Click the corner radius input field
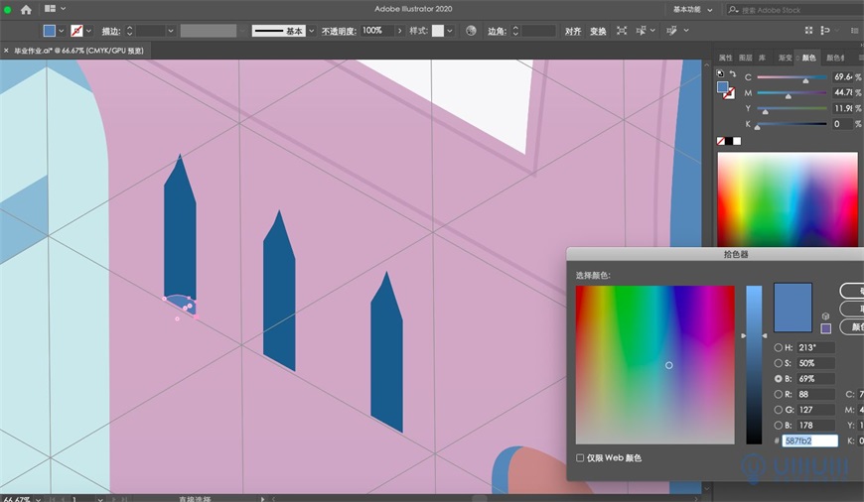 538,31
